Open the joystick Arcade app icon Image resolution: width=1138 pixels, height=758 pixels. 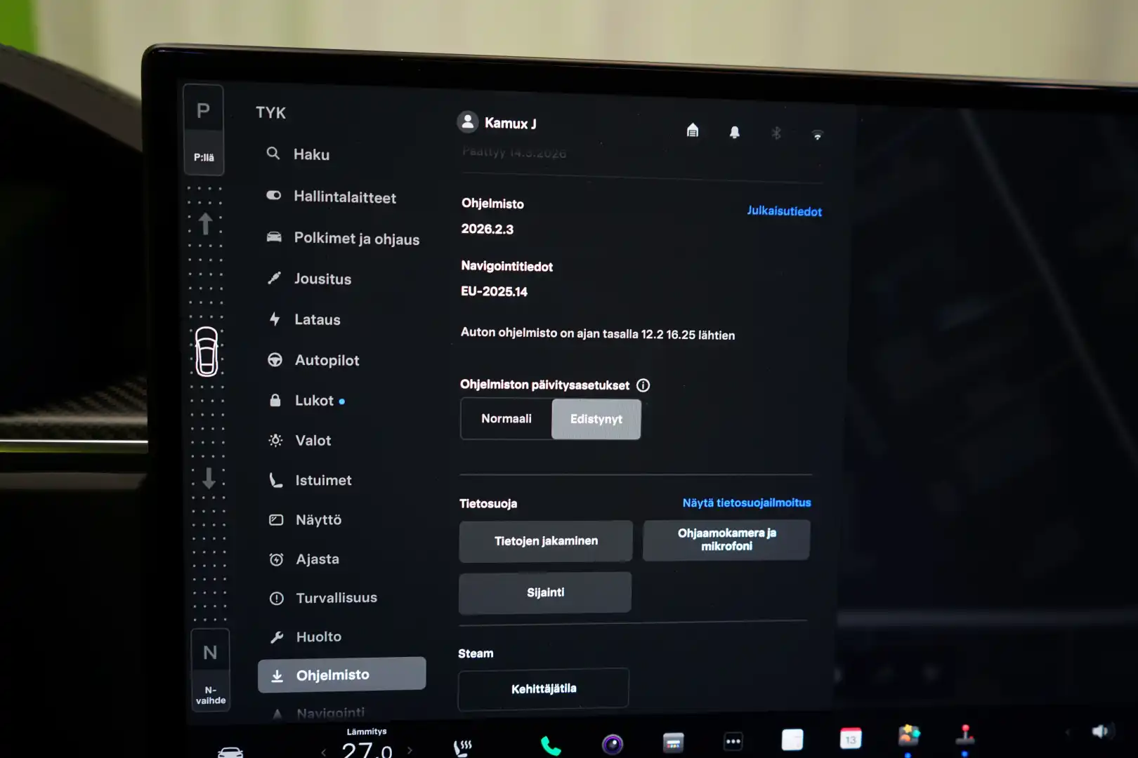[965, 735]
